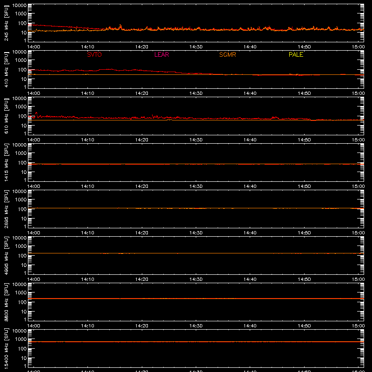Image resolution: width=372 pixels, height=372 pixels.
Task: Click the 1000 y-axis value on 15400 MHz plot
Action: [21, 339]
